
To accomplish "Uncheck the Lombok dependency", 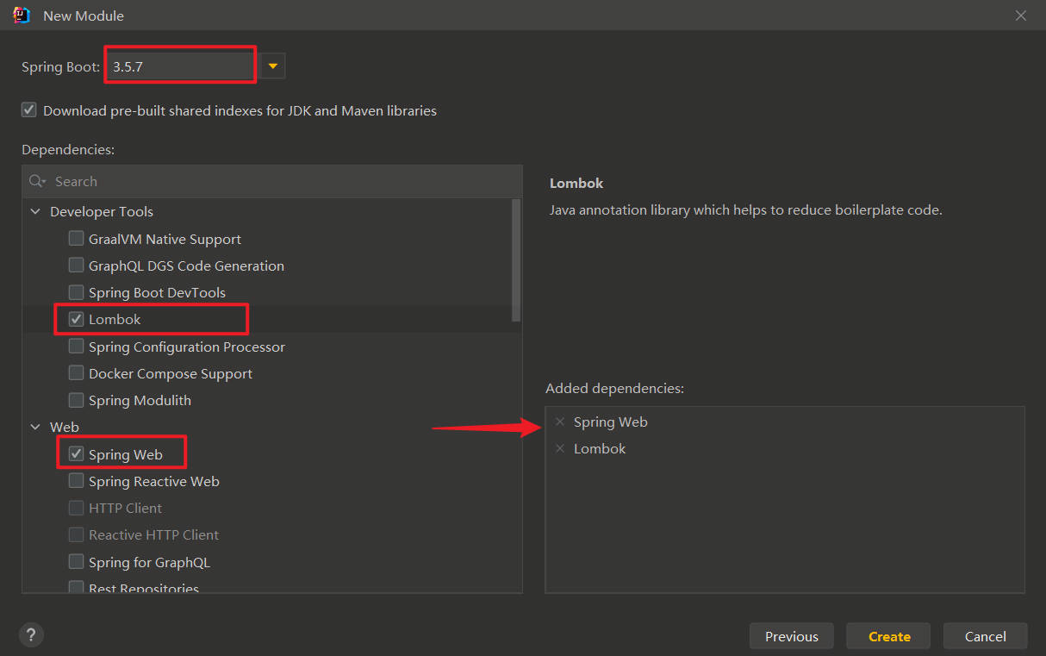I will (x=77, y=319).
